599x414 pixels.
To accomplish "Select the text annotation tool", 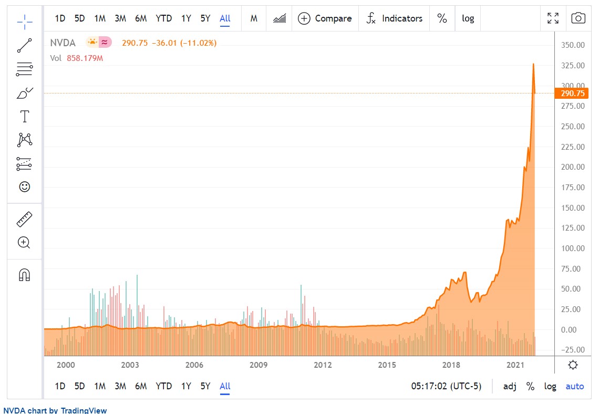I will click(x=25, y=116).
